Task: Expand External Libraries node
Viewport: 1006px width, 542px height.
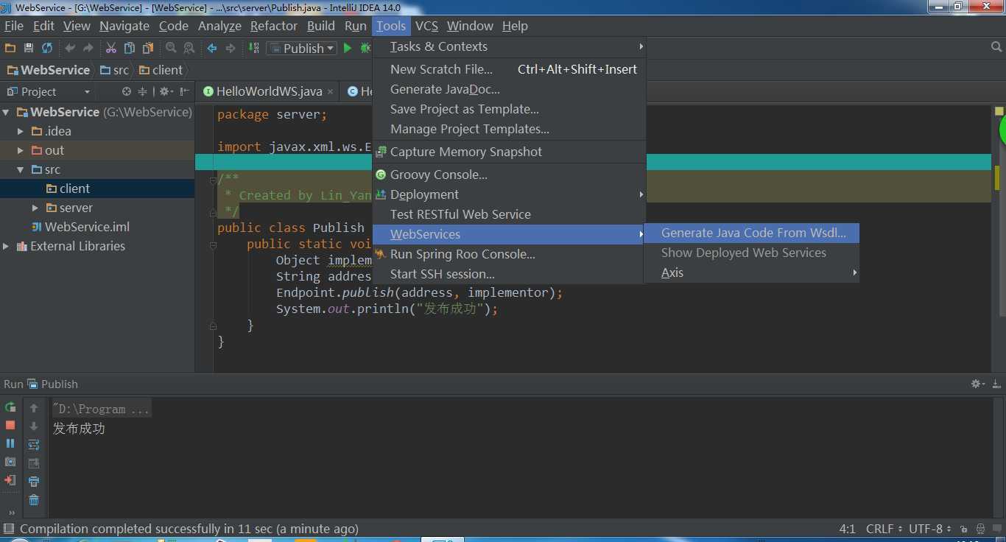Action: [x=7, y=246]
